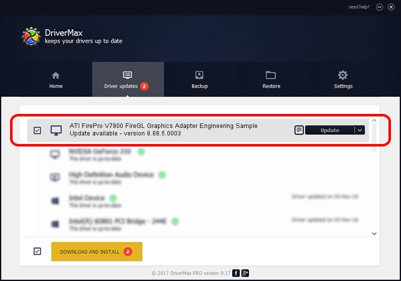Toggle the select-all checkbox at bottom
The width and height of the screenshot is (401, 281).
38,251
